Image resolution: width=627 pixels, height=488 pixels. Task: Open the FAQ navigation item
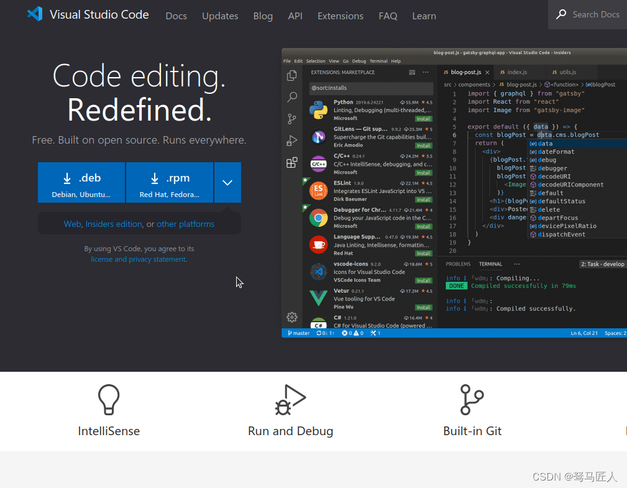coord(388,16)
